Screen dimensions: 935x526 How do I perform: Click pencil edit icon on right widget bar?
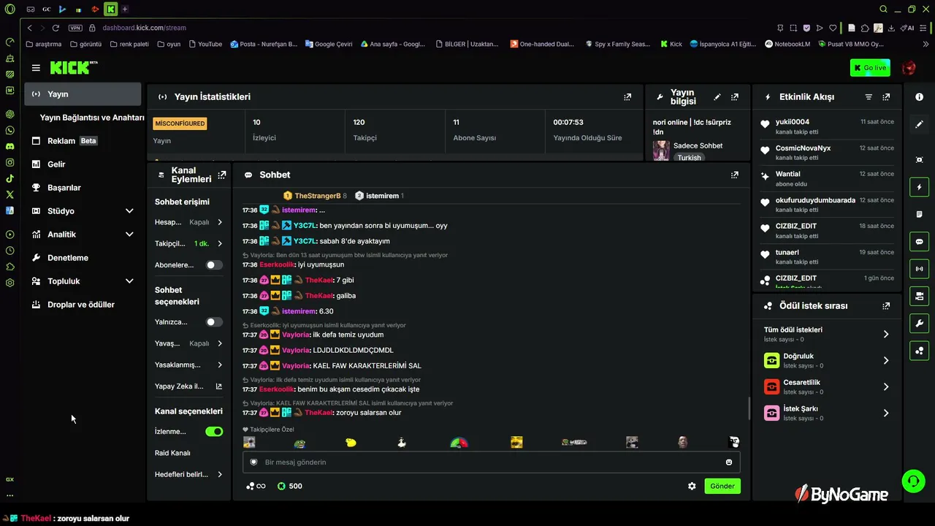pyautogui.click(x=919, y=125)
